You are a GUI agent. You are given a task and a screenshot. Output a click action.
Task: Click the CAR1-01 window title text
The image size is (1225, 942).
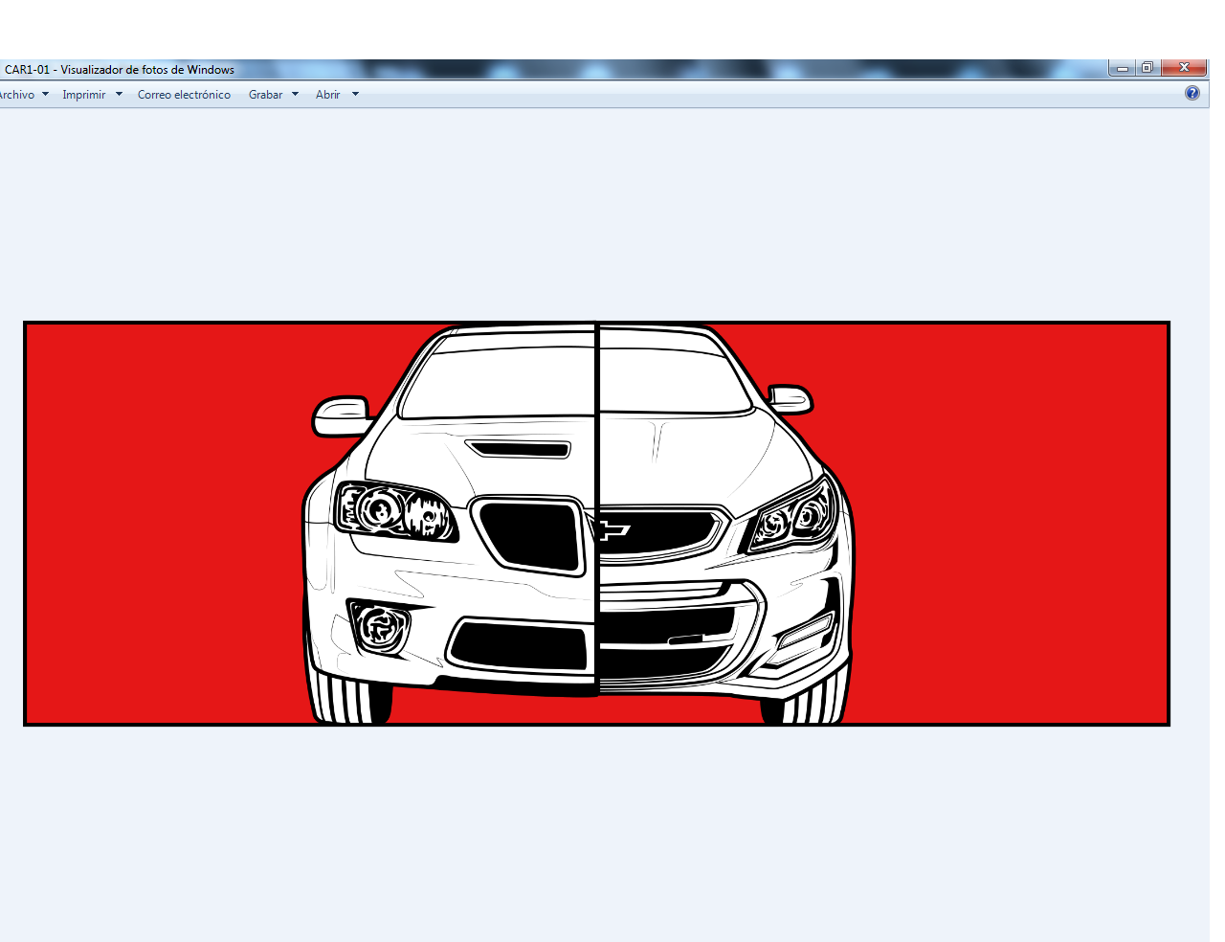pos(120,70)
